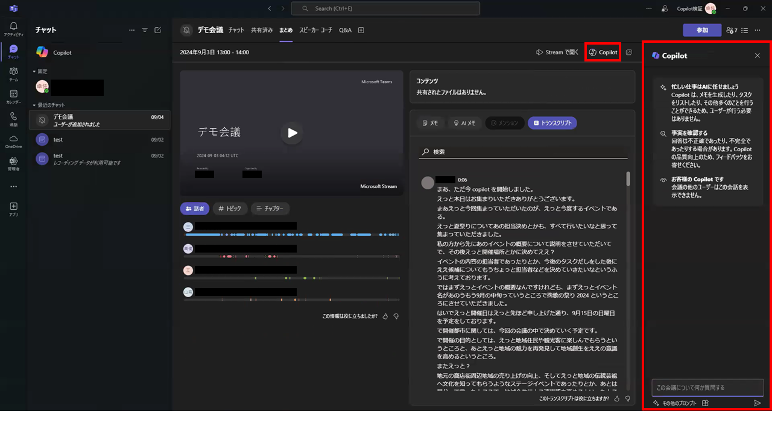Image resolution: width=772 pixels, height=434 pixels.
Task: Click the Search (Ctrl+E) box
Action: (385, 8)
